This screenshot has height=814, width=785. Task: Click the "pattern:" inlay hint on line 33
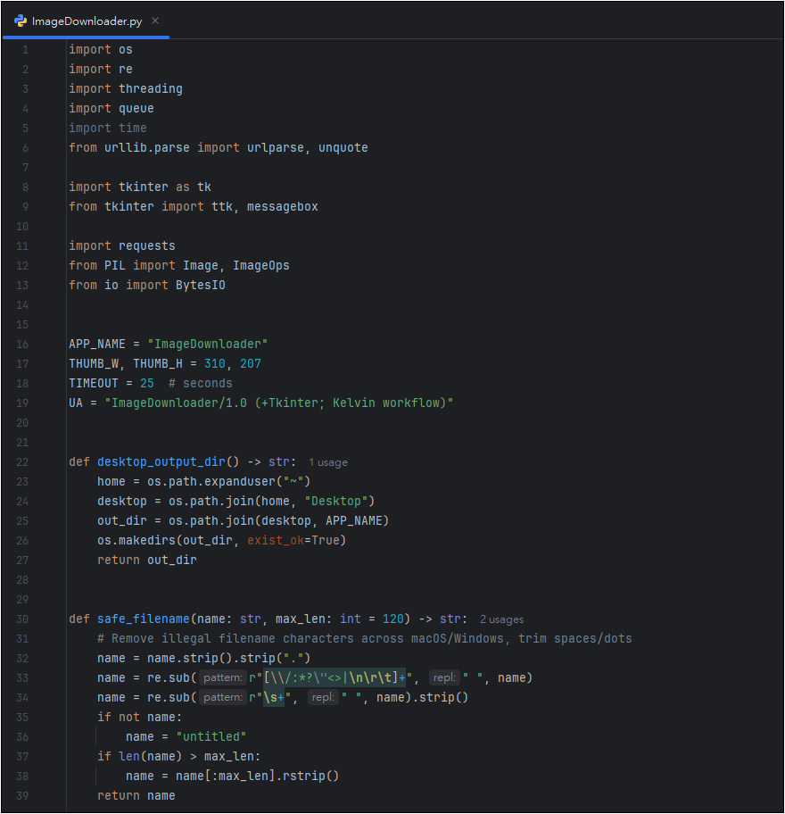(222, 678)
